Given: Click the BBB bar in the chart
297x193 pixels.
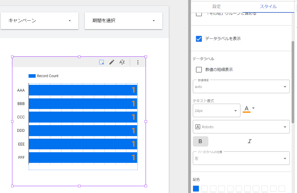Looking at the screenshot, I should pos(83,103).
